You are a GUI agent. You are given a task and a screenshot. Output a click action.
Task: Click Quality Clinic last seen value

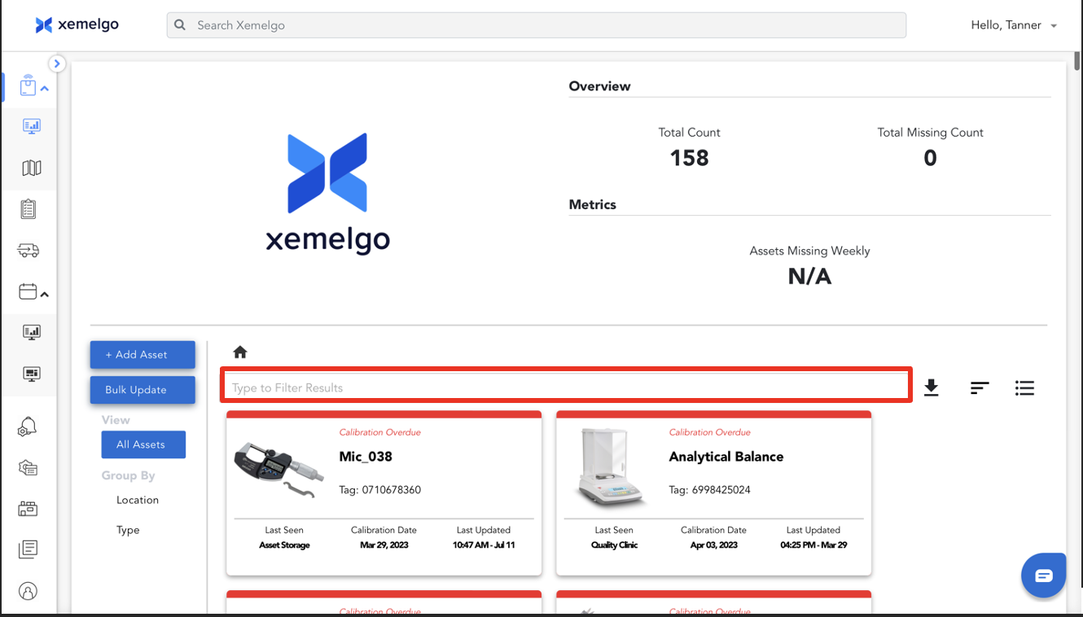click(x=614, y=545)
